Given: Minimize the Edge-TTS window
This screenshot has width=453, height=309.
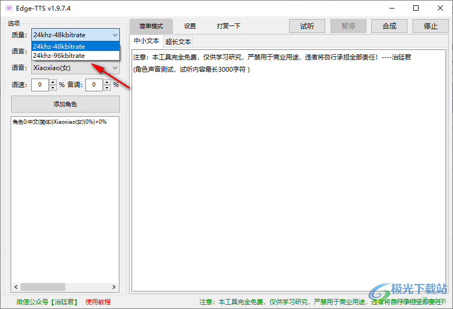Looking at the screenshot, I should [x=392, y=8].
